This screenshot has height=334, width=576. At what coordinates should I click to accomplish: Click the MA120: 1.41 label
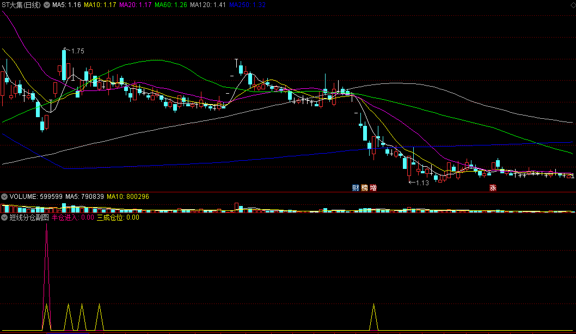point(208,5)
